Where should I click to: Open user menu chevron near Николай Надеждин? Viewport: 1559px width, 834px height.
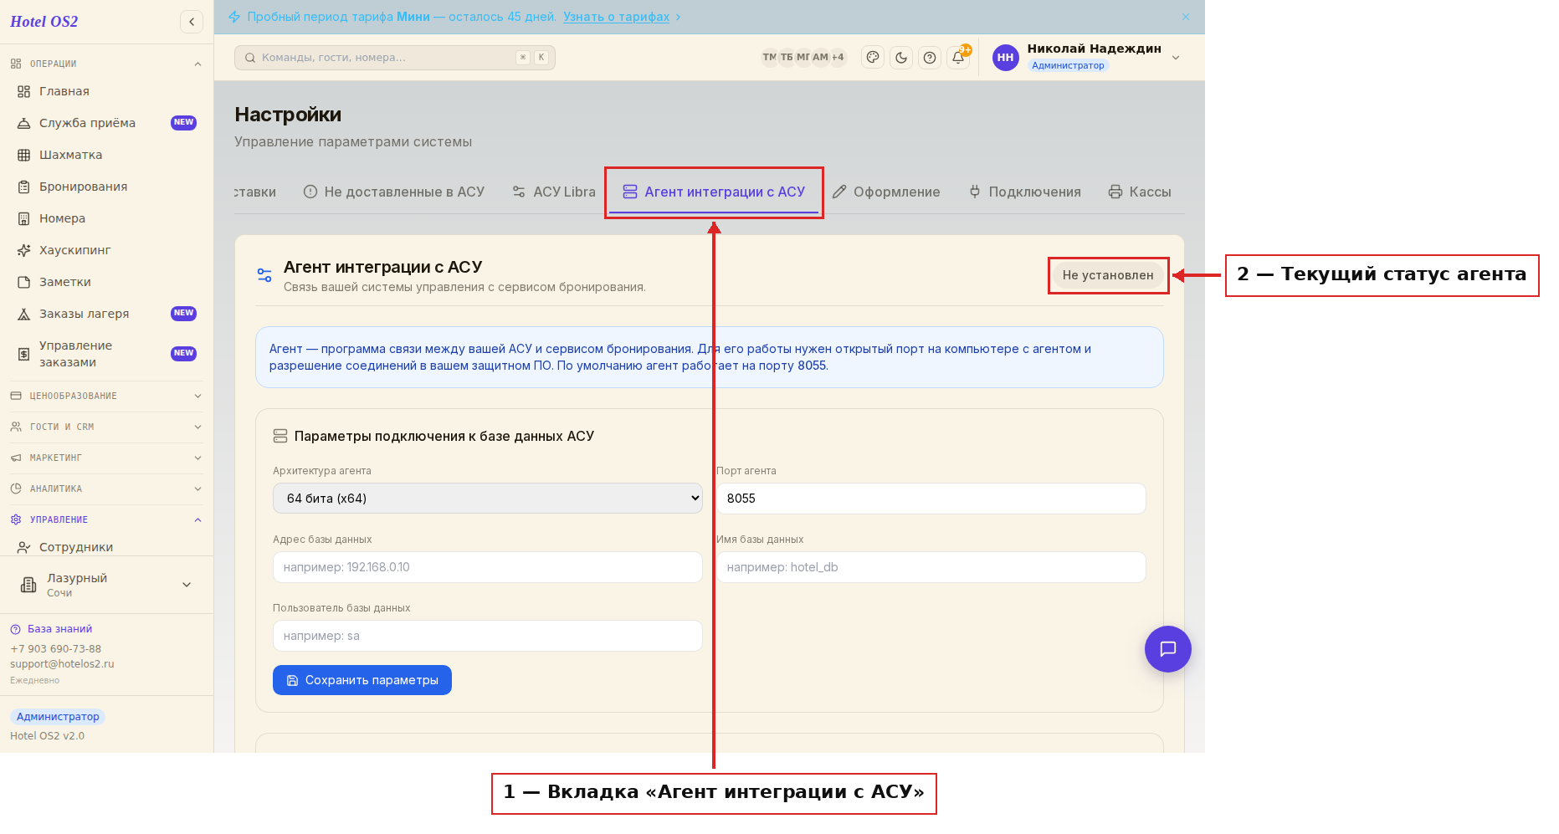pos(1176,58)
